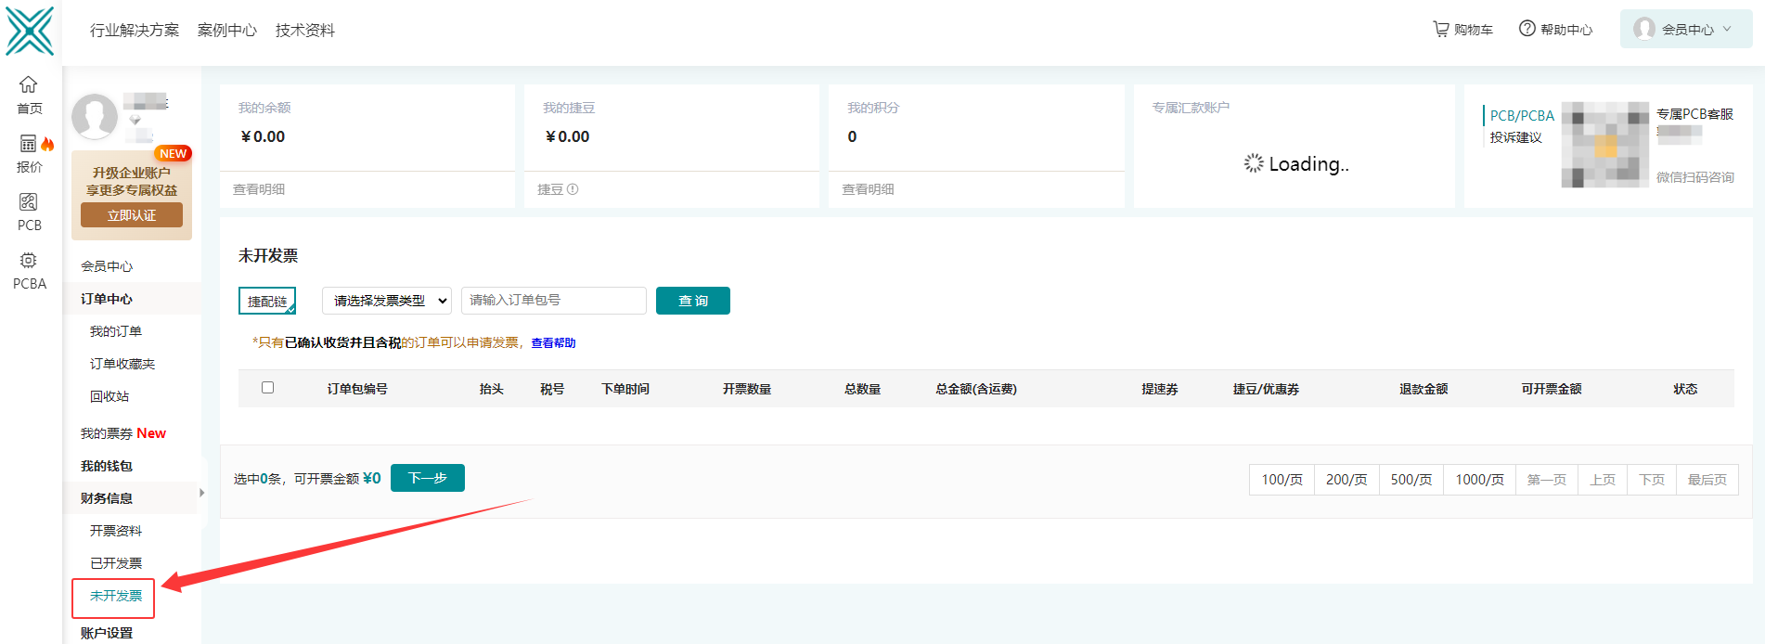Open the 帮助中心 help icon
Viewport: 1765px width, 644px height.
point(1527,29)
